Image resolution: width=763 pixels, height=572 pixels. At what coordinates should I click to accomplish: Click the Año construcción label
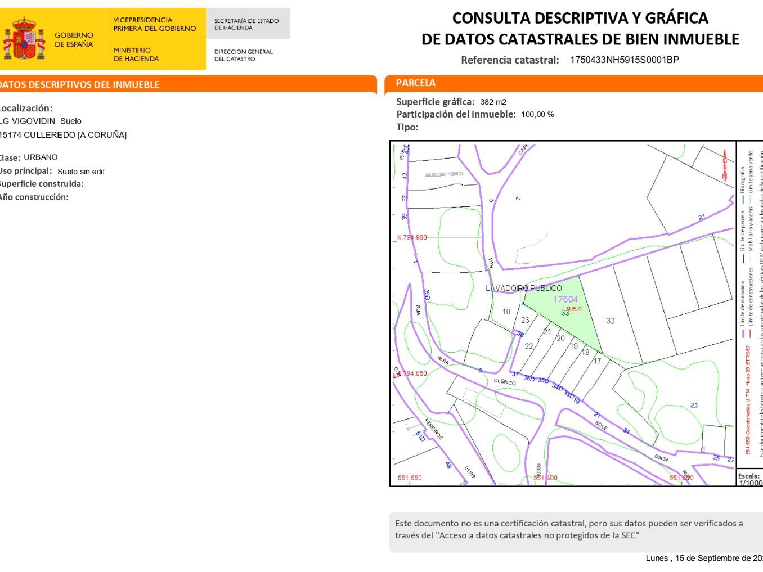pos(34,197)
